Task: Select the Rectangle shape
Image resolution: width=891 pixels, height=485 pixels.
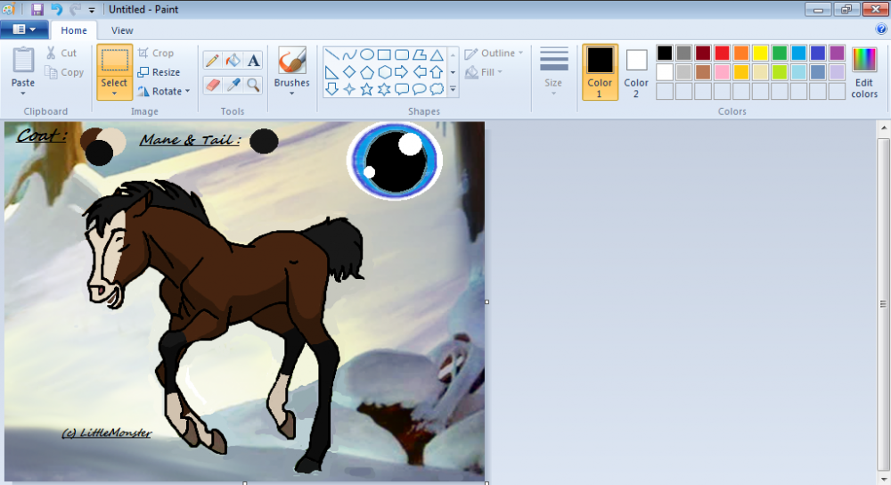Action: click(x=384, y=55)
